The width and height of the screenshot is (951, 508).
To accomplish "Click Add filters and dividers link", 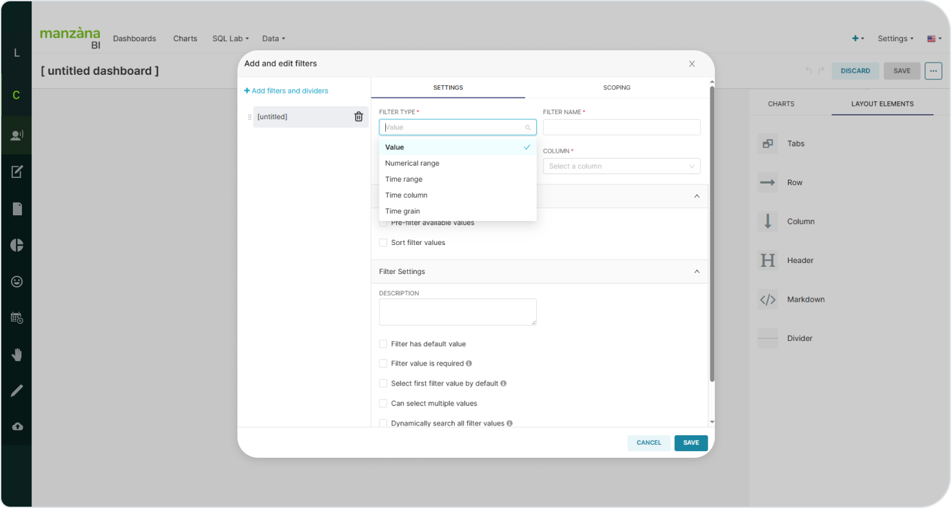I will [x=286, y=91].
